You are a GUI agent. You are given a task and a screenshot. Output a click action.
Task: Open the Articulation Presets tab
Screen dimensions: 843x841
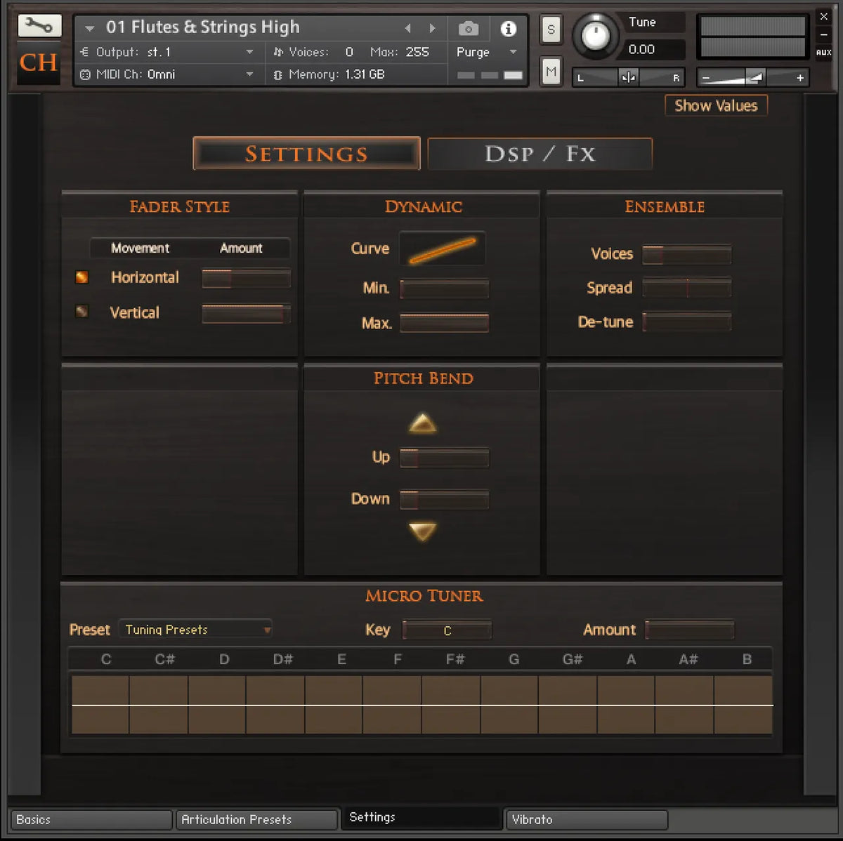(x=256, y=819)
